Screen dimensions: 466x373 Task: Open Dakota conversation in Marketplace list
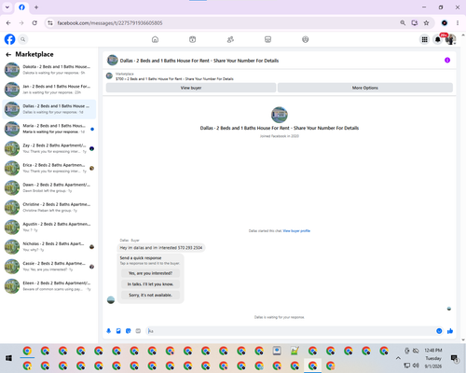(49, 70)
